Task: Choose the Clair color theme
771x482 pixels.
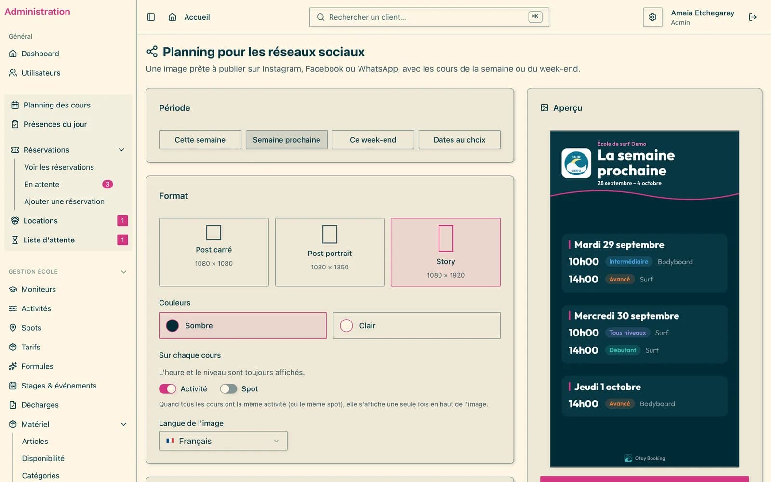Action: (417, 326)
